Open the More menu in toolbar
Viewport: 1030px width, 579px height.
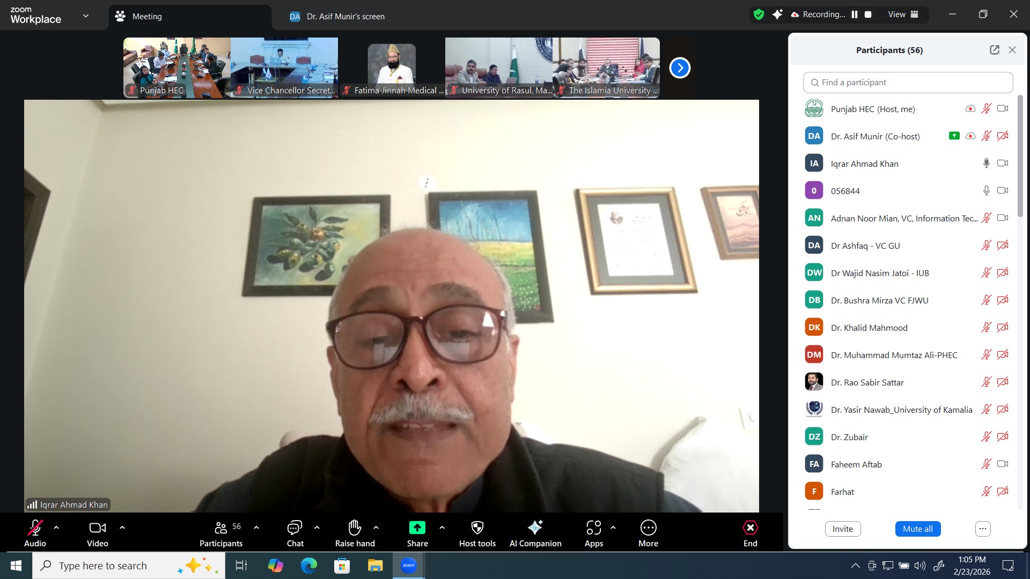pos(648,528)
